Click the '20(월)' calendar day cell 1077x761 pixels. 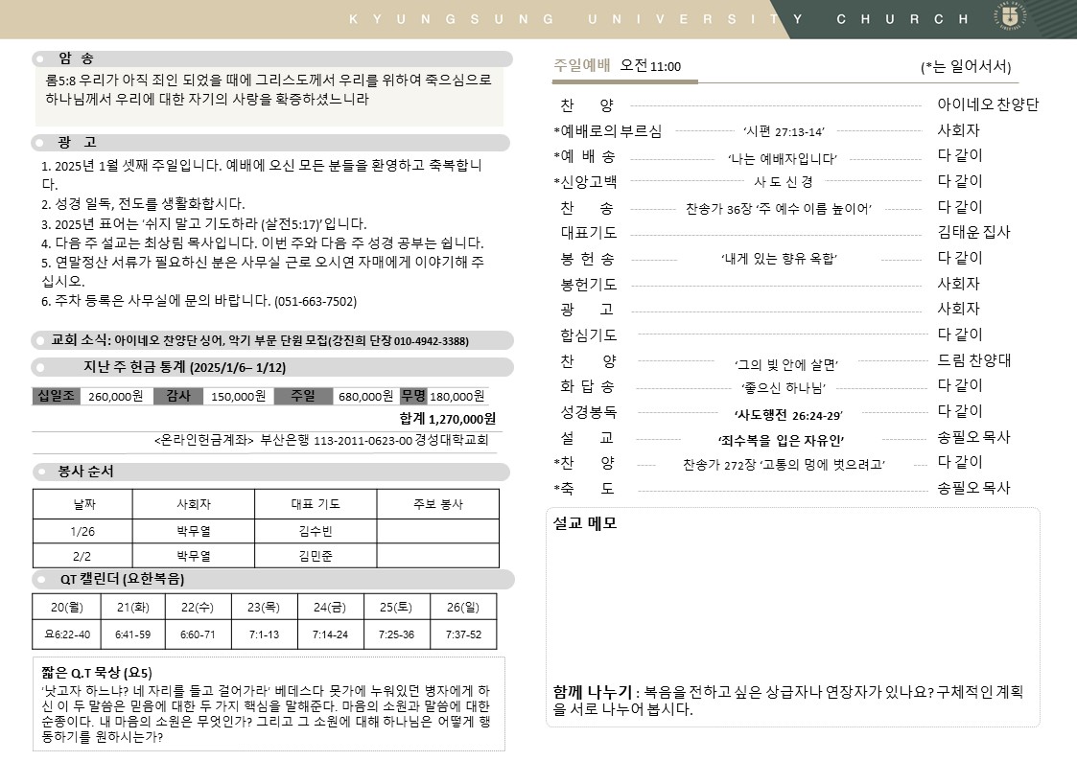[x=66, y=608]
